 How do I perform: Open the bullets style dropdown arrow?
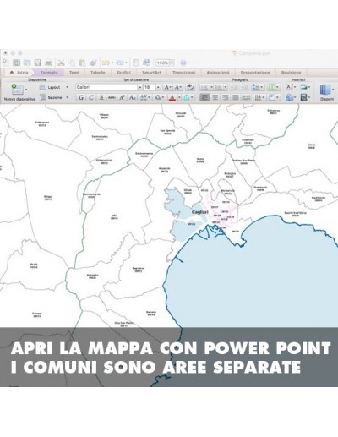(211, 87)
